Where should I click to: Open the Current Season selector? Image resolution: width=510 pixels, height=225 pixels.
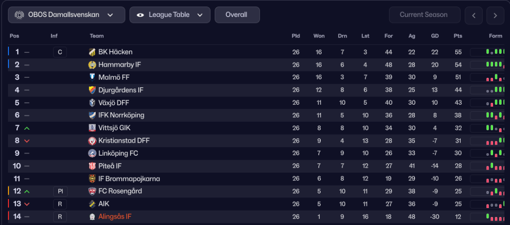423,15
